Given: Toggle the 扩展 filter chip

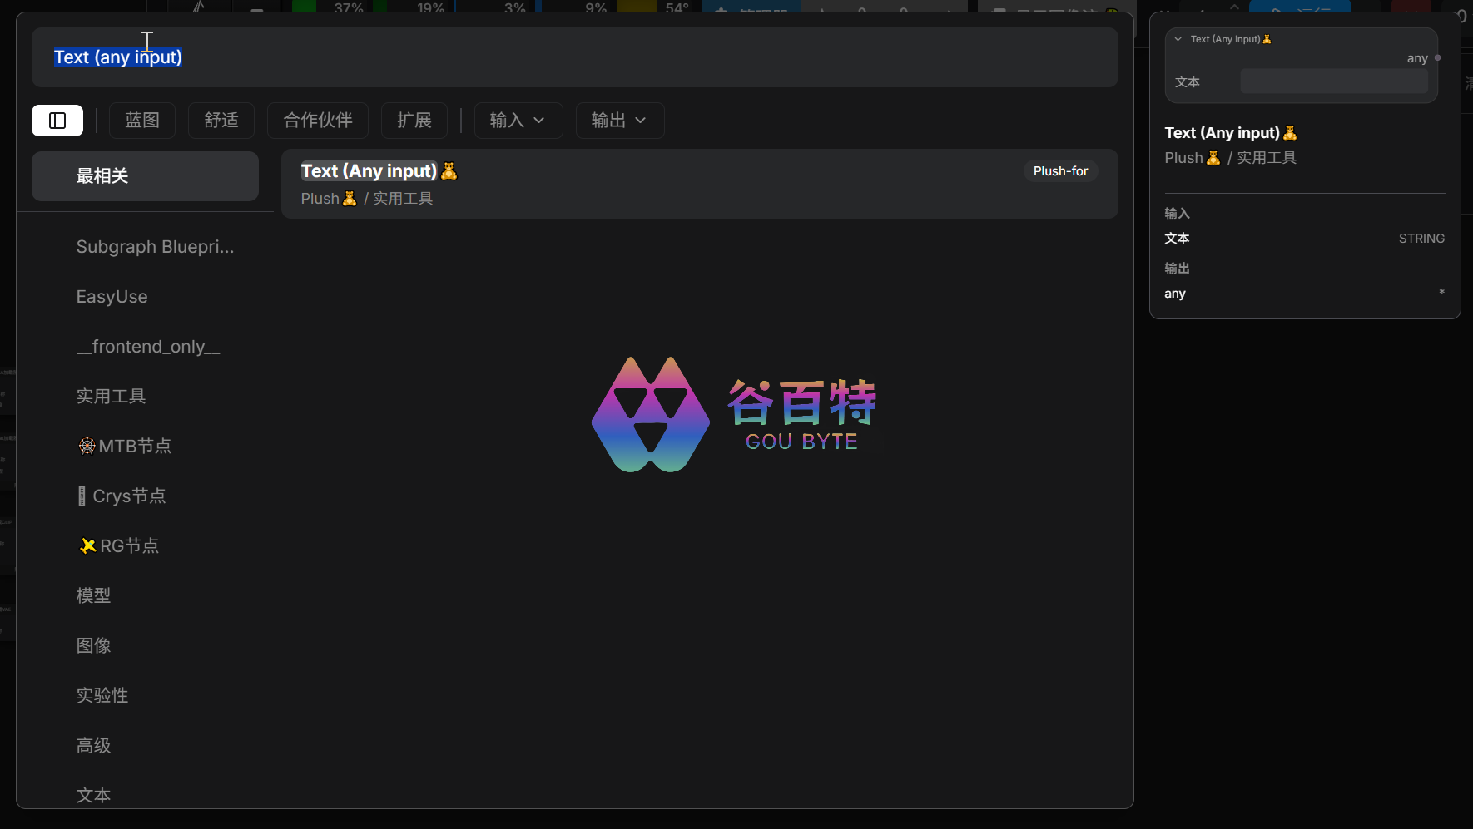Looking at the screenshot, I should [x=414, y=121].
